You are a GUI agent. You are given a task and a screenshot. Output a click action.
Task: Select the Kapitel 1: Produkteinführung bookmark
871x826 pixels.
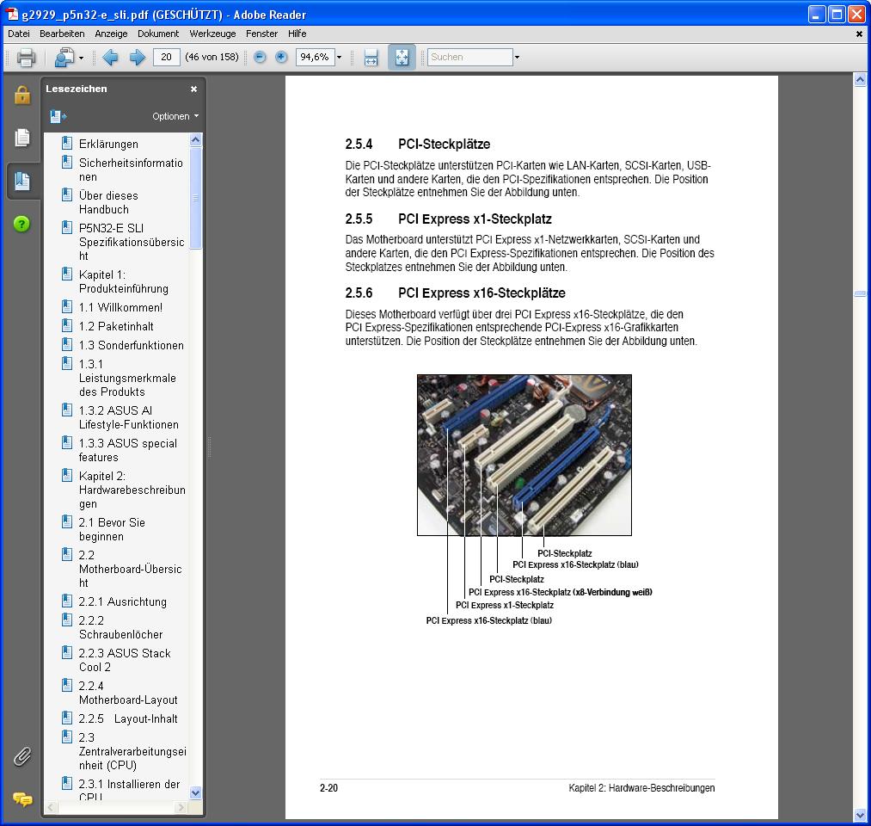(x=123, y=282)
